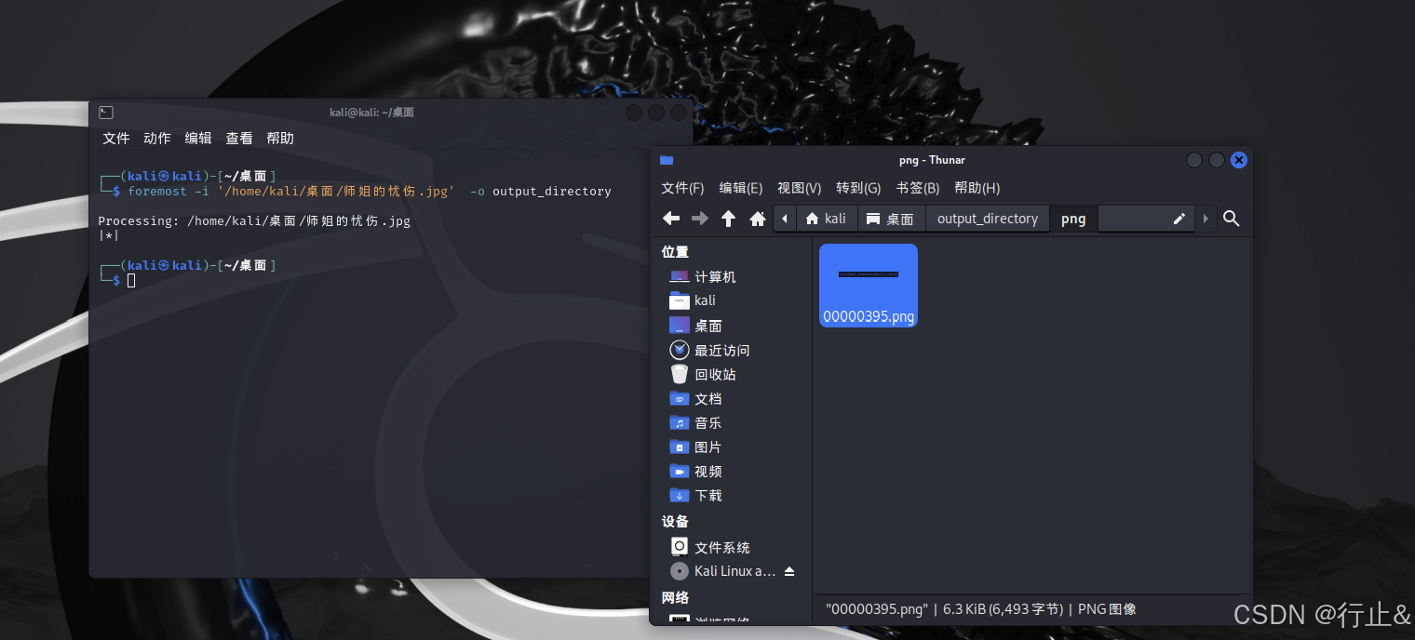Image resolution: width=1415 pixels, height=640 pixels.
Task: Click the terminal prompt cursor
Action: (x=131, y=280)
